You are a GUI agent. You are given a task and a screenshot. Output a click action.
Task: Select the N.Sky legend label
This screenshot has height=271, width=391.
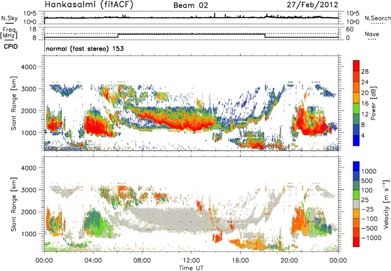tap(9, 19)
